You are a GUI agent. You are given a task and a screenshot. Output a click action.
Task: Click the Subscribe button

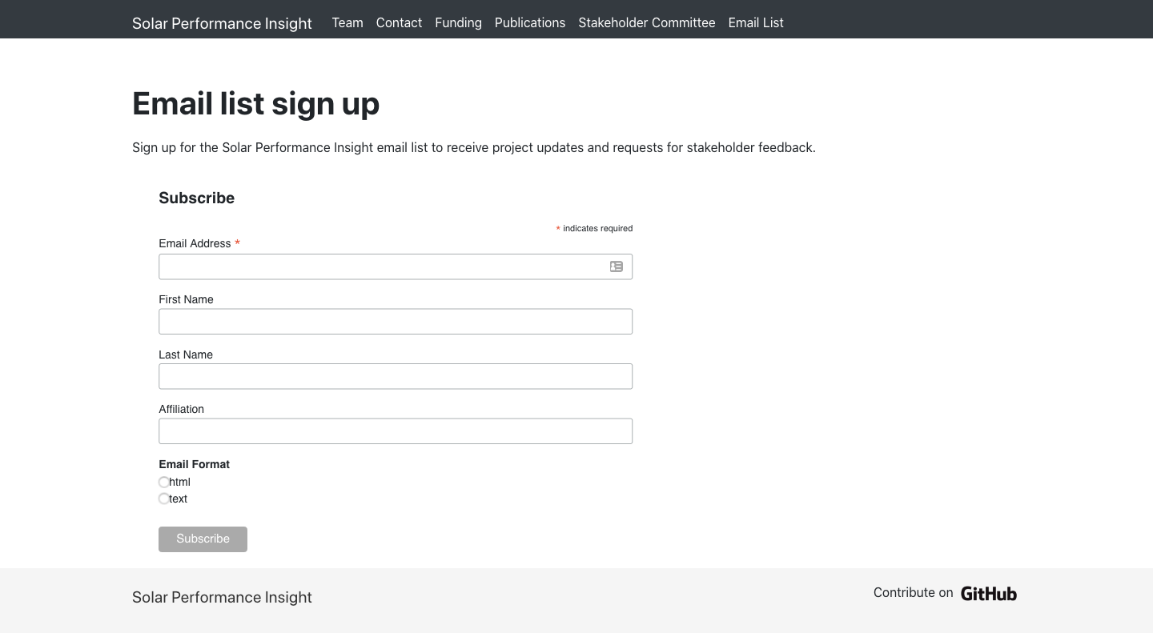(x=203, y=539)
